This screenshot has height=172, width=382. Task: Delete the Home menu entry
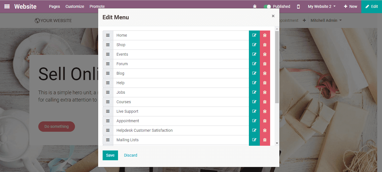click(265, 35)
